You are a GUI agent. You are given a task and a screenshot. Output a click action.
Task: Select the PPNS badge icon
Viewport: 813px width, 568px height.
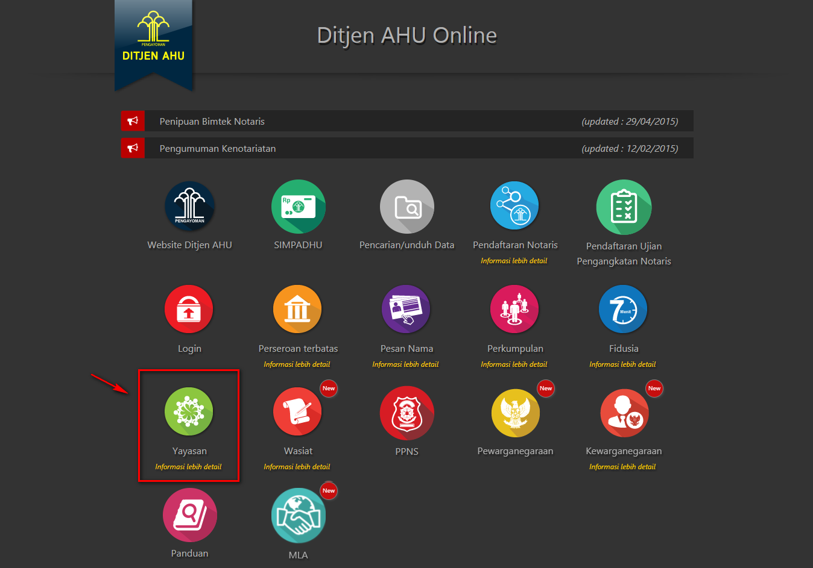pyautogui.click(x=406, y=413)
